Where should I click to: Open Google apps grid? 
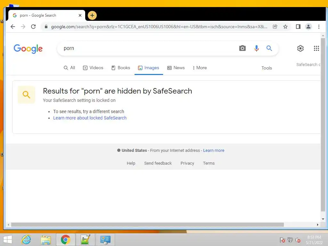(316, 48)
